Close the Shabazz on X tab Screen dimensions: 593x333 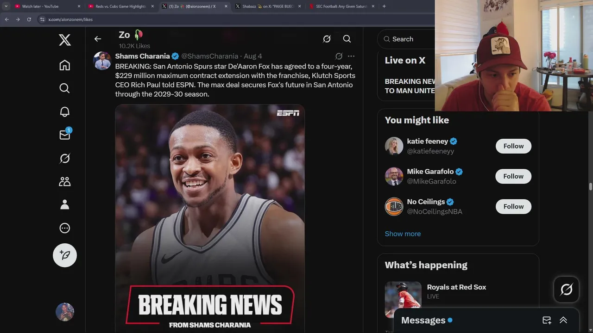[299, 6]
